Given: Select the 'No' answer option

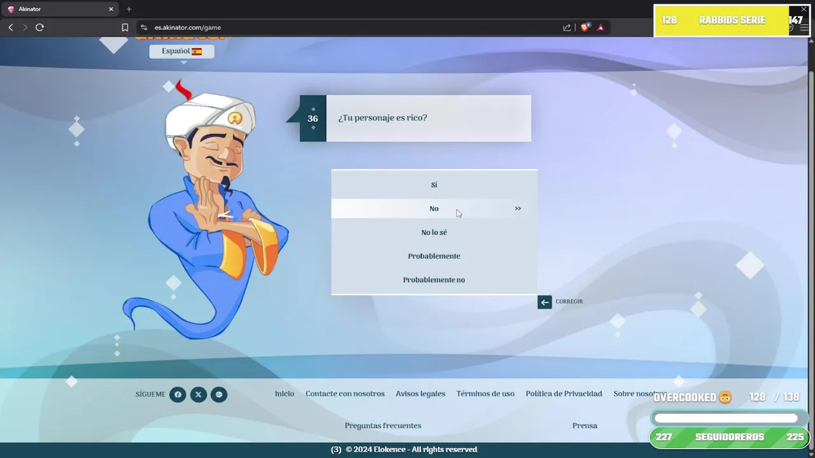Looking at the screenshot, I should [x=434, y=209].
